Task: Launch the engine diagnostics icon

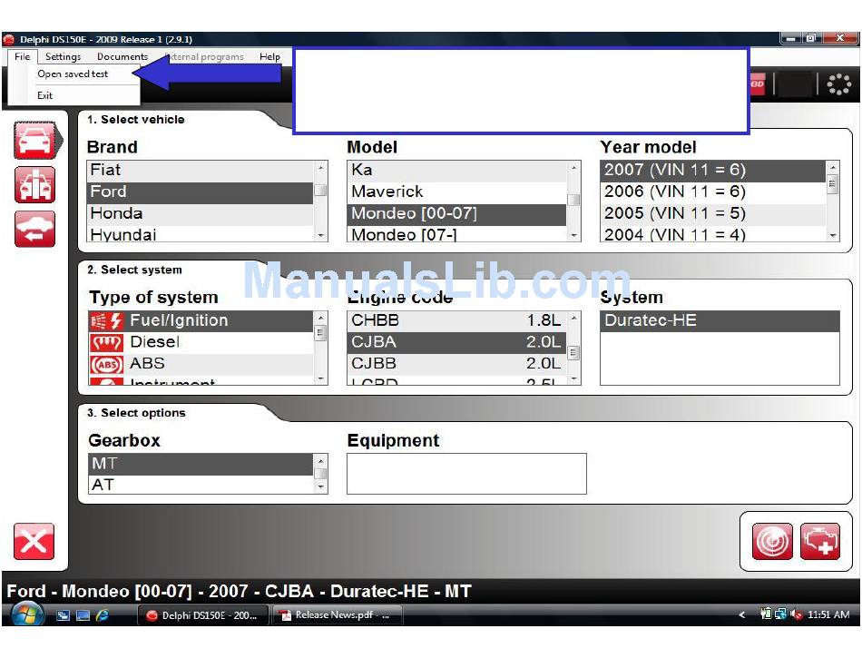Action: coord(820,542)
